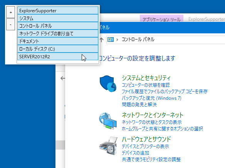Viewport: 225px width, 168px height.
Task: Open 共通で使うモビリティ設定の調整 link
Action: click(x=151, y=159)
